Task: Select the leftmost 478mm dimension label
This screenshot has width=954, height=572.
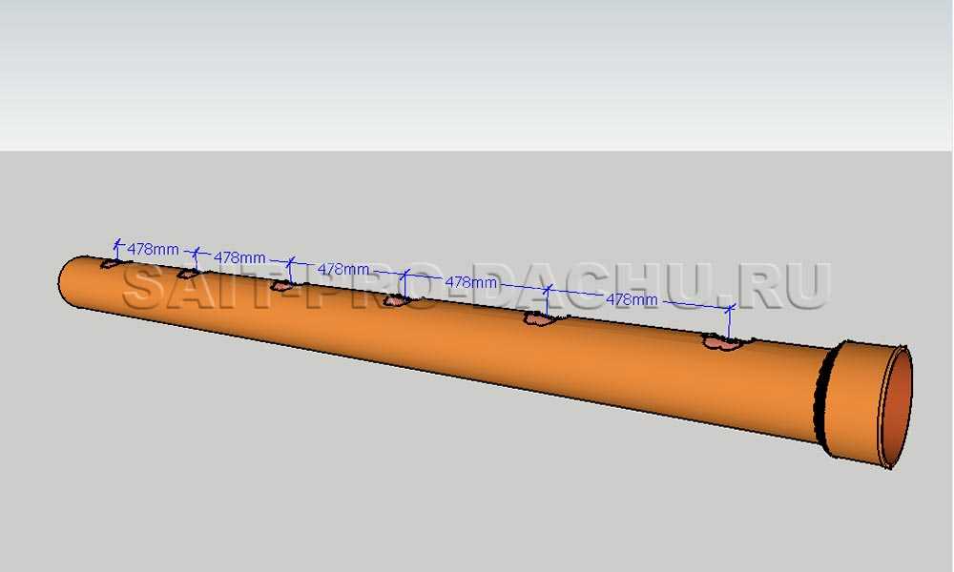Action: pos(153,249)
